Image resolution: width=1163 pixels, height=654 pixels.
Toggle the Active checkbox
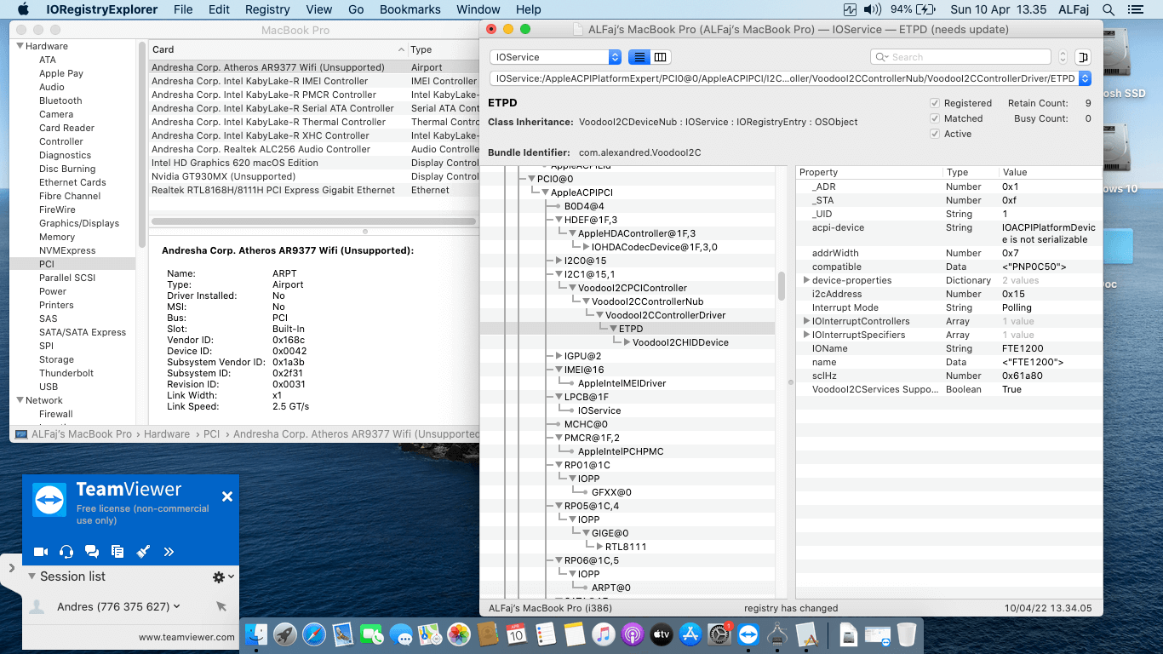point(935,134)
